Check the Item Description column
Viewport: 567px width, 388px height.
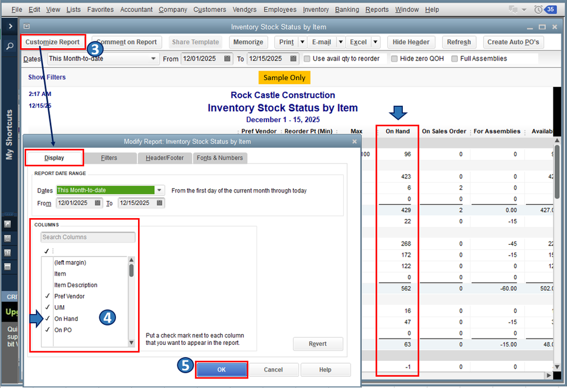point(47,285)
